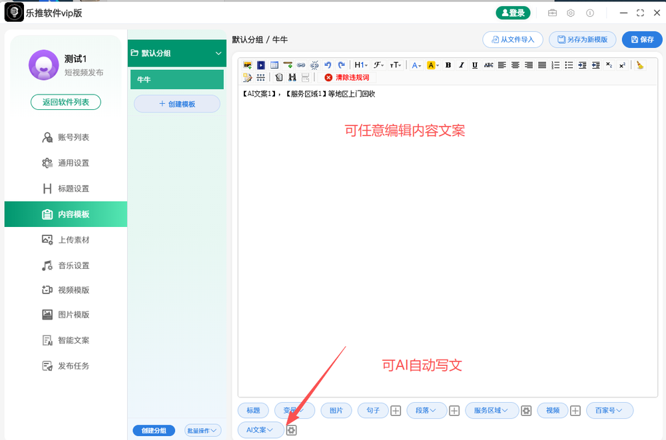Expand the 批量操作 dropdown
The width and height of the screenshot is (666, 440).
(x=202, y=430)
